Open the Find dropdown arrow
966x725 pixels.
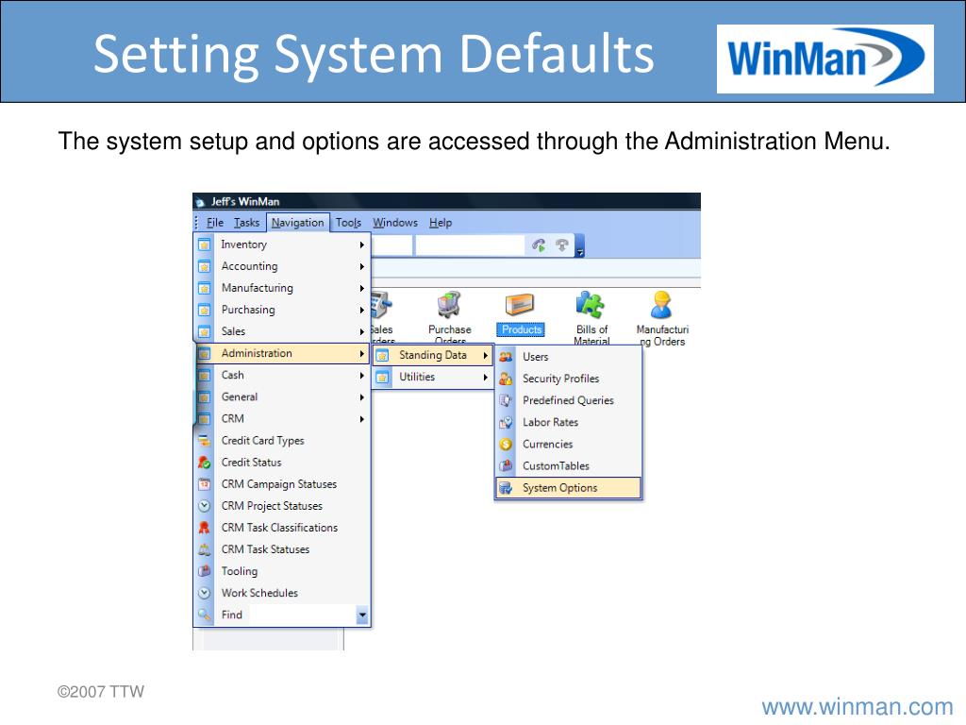point(362,615)
